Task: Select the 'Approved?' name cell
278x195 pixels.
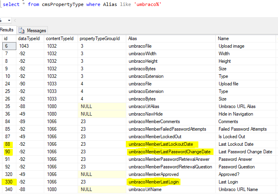Action: pos(246,174)
